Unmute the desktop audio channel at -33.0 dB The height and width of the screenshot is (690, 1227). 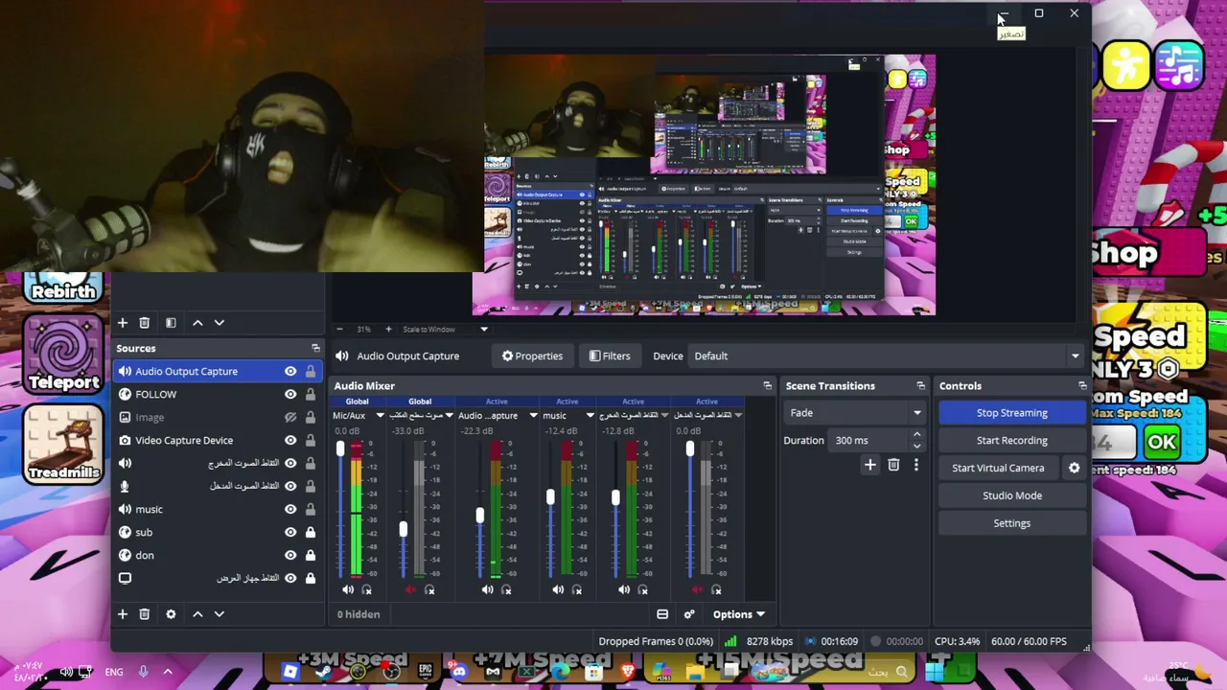tap(410, 590)
